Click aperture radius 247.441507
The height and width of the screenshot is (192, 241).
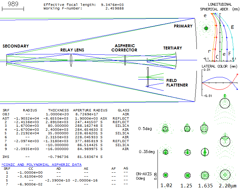[x=86, y=122]
